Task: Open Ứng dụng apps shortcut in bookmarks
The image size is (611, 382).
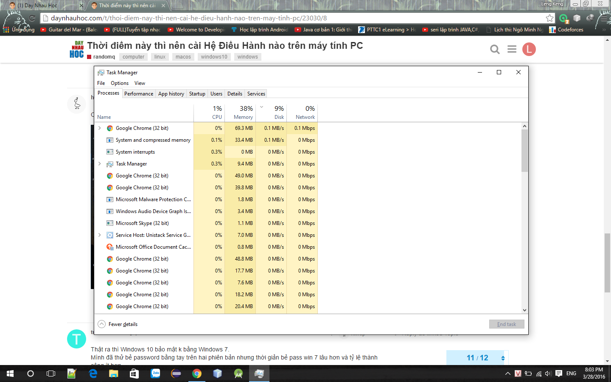Action: [x=19, y=30]
